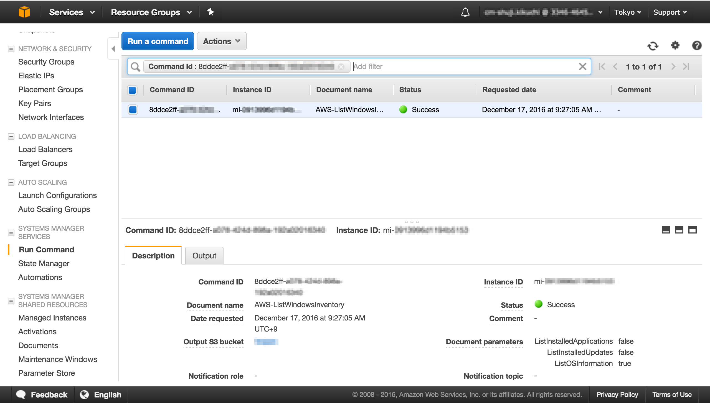Screen dimensions: 710x403
Task: Uncheck the 8ddce2ff command row checkbox
Action: click(x=132, y=110)
